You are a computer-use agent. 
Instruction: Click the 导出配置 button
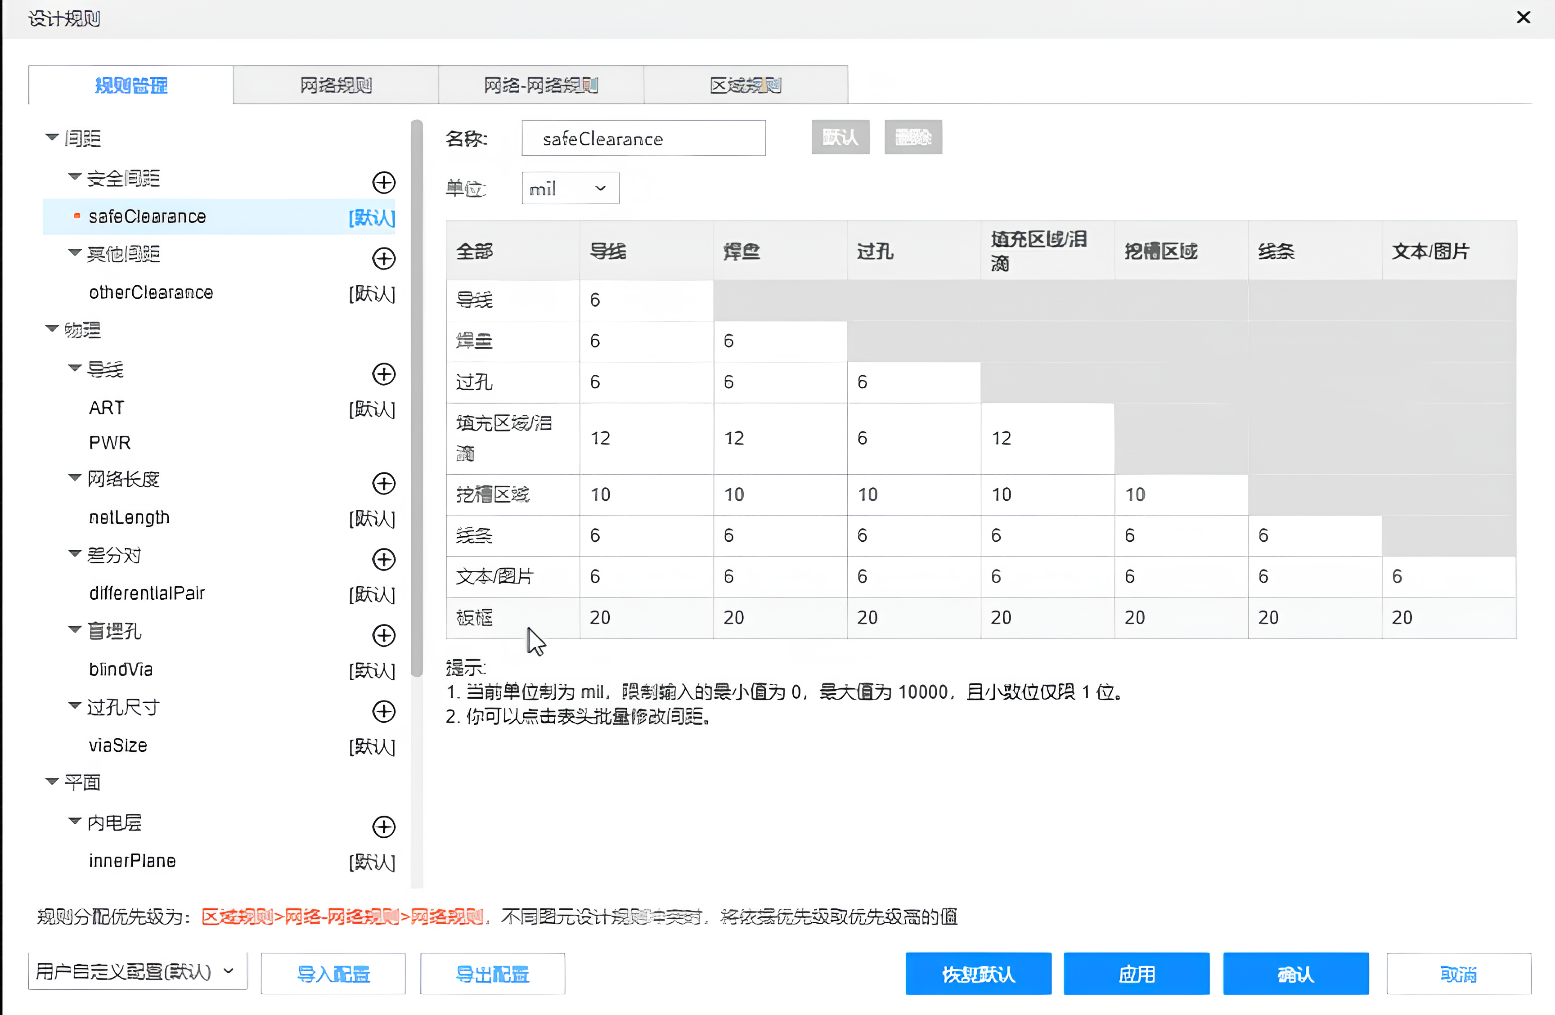pyautogui.click(x=492, y=974)
